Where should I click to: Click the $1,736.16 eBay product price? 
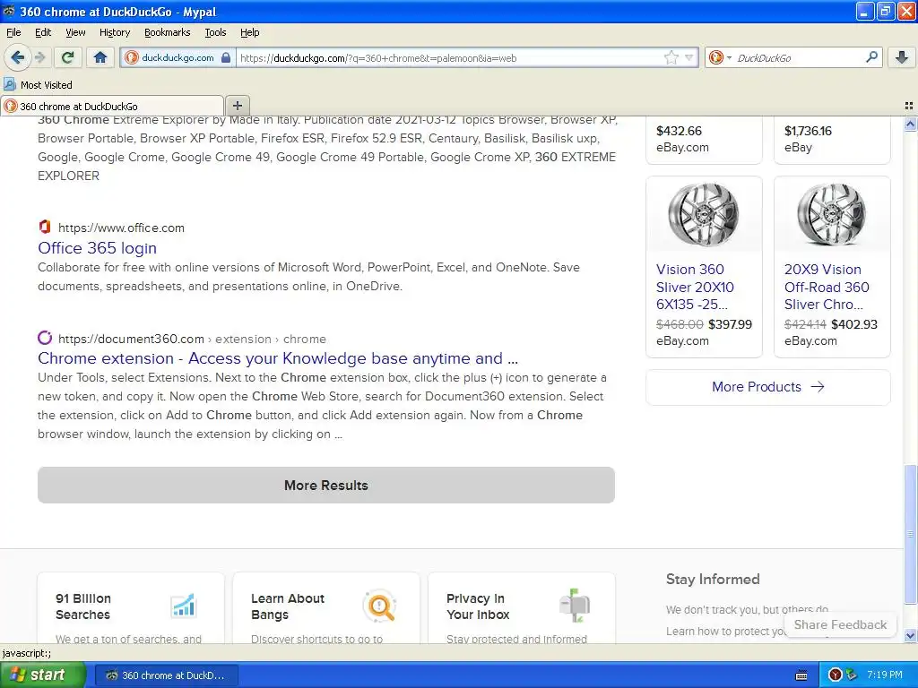pos(808,131)
